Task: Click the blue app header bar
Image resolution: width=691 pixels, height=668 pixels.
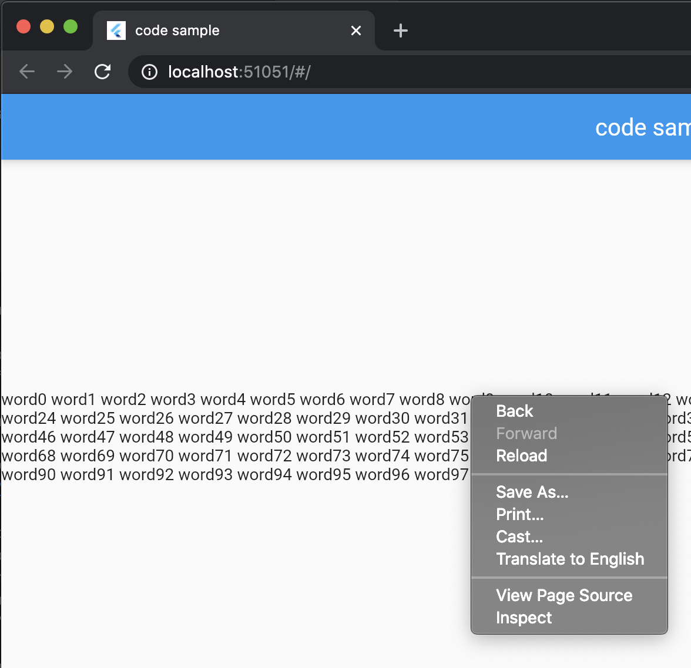Action: click(294, 126)
